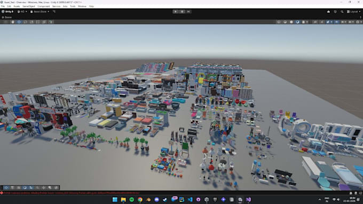Image resolution: width=363 pixels, height=204 pixels.
Task: Open the Layout dropdown
Action: click(x=354, y=12)
